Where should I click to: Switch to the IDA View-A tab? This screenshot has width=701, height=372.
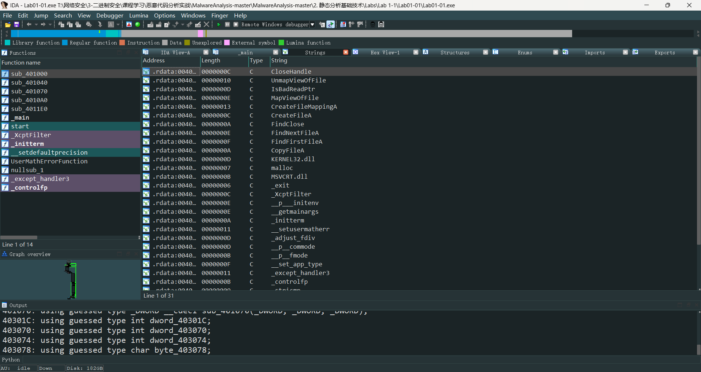(175, 53)
